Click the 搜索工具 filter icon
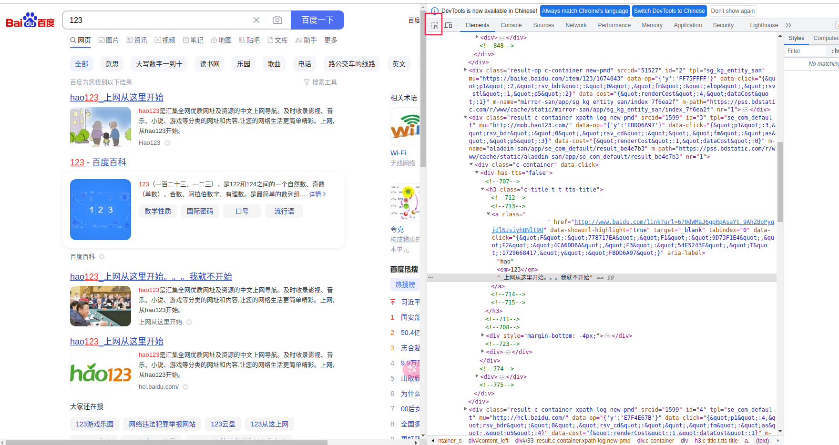 320,82
